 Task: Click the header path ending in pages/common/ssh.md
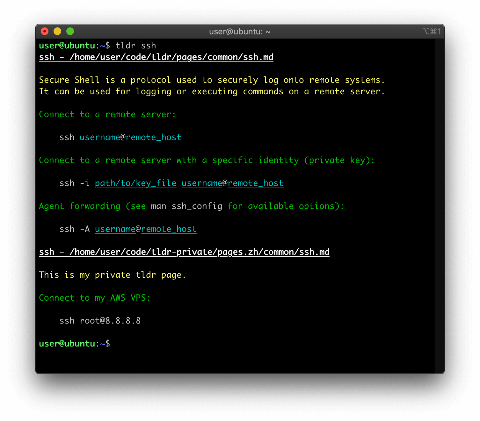click(156, 57)
